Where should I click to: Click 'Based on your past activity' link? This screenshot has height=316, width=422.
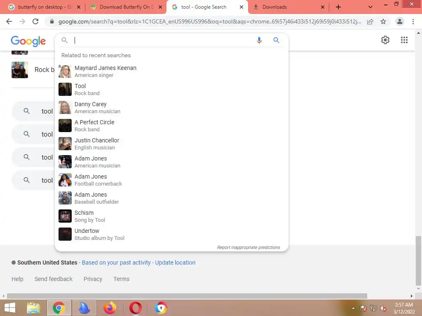coord(116,263)
